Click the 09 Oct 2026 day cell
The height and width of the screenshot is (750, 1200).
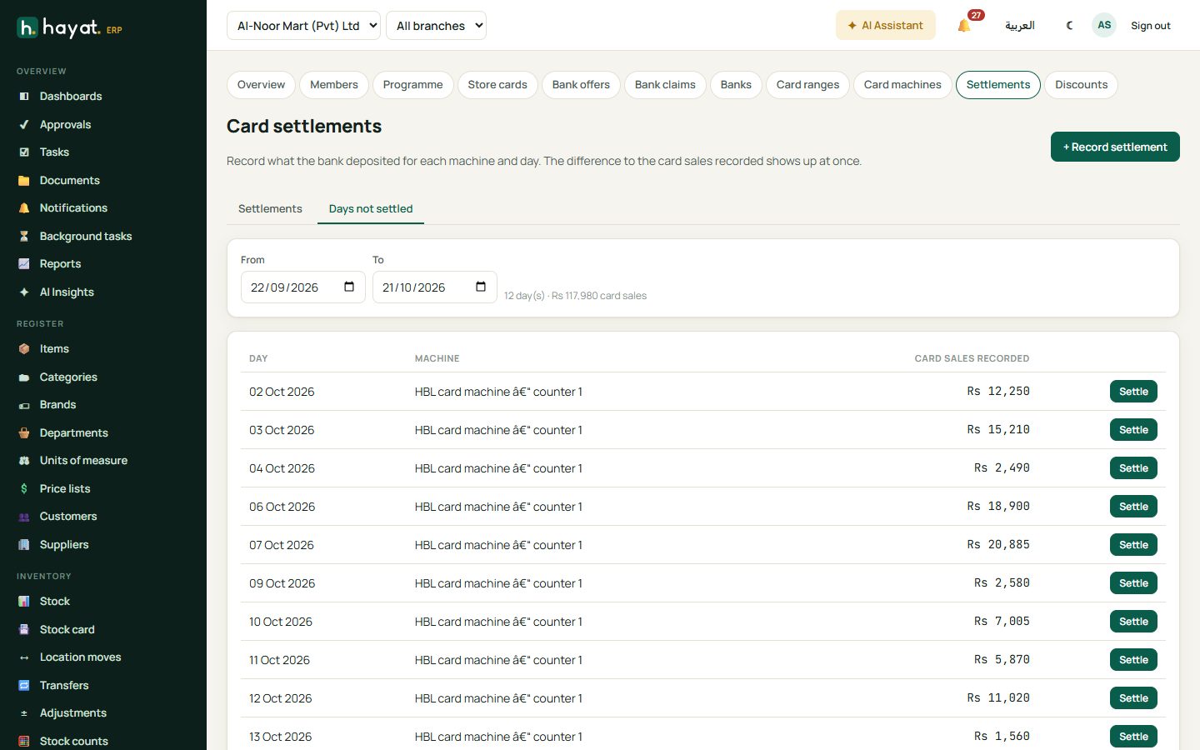pyautogui.click(x=282, y=583)
